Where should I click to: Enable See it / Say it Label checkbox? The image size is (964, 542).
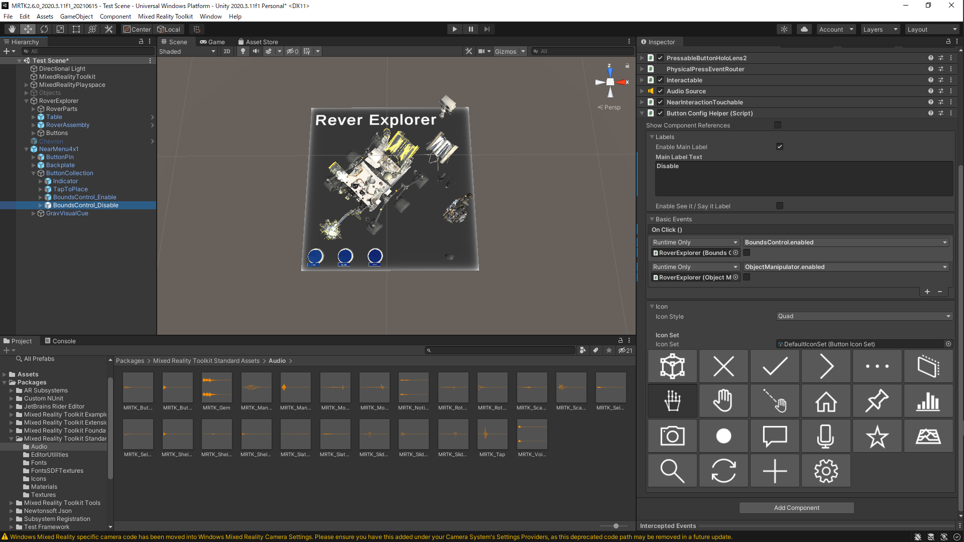coord(779,206)
